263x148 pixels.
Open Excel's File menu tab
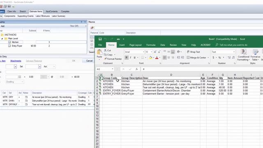(100, 45)
